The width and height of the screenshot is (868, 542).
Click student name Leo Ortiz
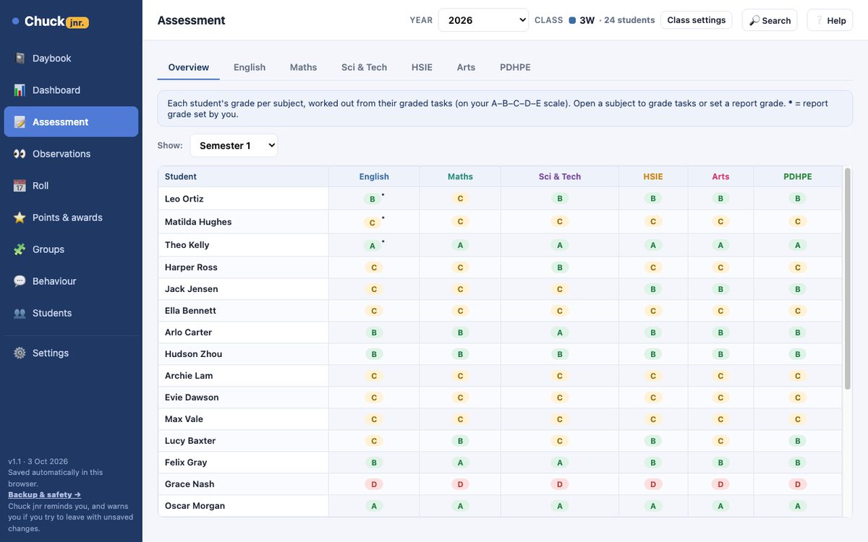point(184,199)
